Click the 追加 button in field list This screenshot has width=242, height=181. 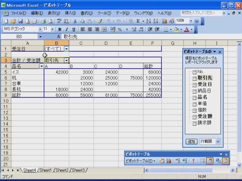(x=192, y=141)
